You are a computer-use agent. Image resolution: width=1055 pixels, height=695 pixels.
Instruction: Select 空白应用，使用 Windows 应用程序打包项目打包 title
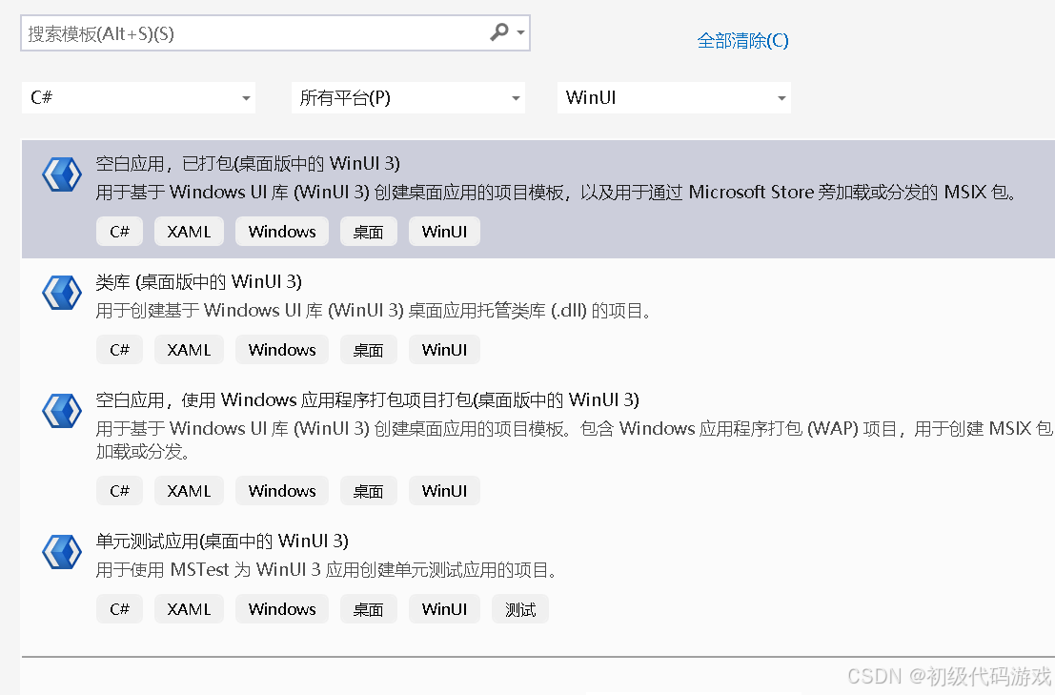point(367,399)
